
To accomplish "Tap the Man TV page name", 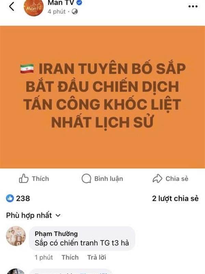I will point(61,2).
